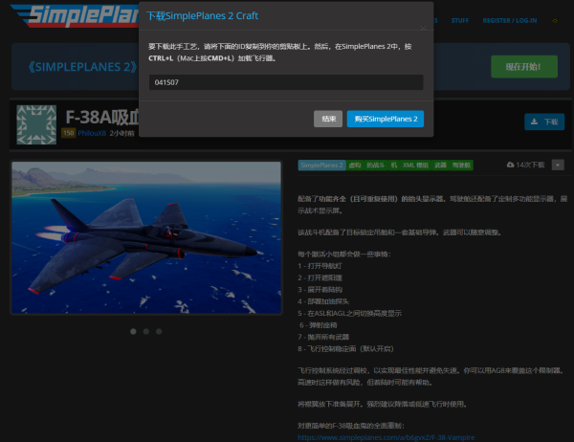574x442 pixels.
Task: Click the 2小时前 timestamp
Action: [x=121, y=133]
